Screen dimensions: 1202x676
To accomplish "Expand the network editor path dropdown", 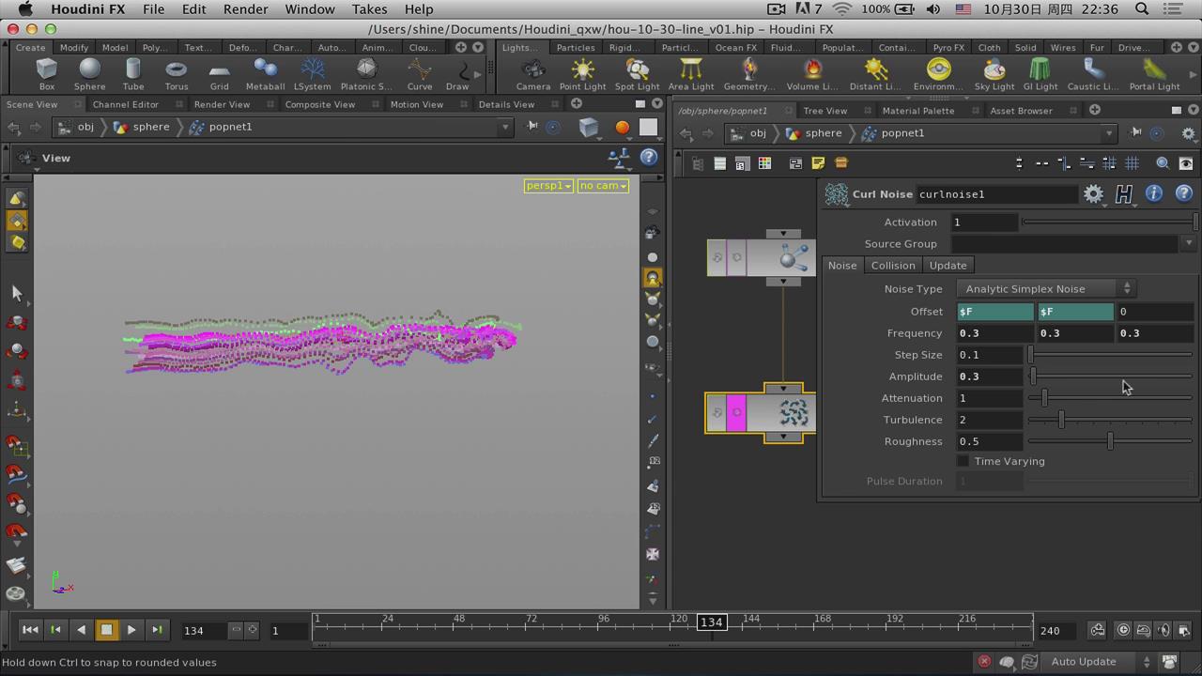I will [x=1109, y=133].
